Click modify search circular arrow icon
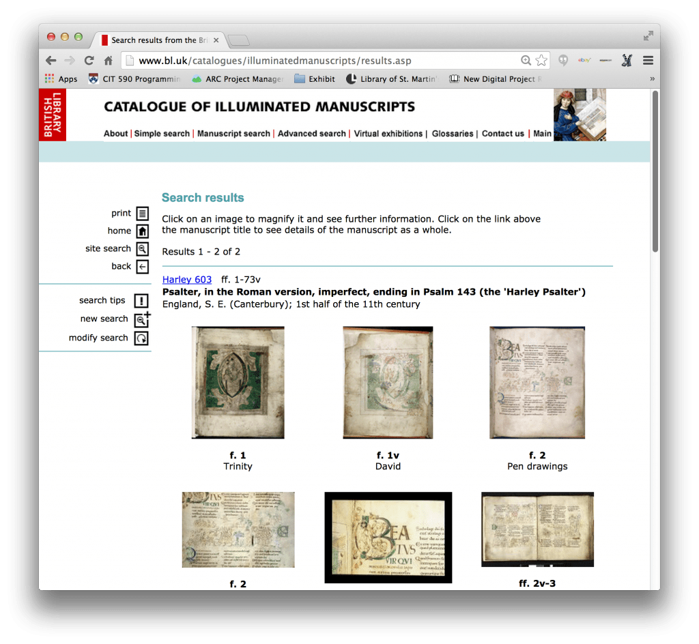Screen dimensions: 699x644 pyautogui.click(x=141, y=338)
